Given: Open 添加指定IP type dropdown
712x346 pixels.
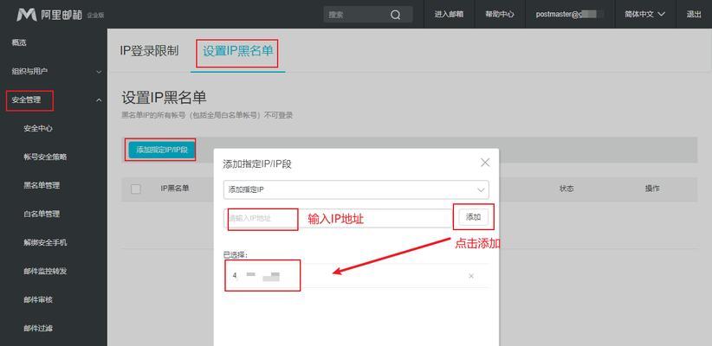Looking at the screenshot, I should [356, 190].
